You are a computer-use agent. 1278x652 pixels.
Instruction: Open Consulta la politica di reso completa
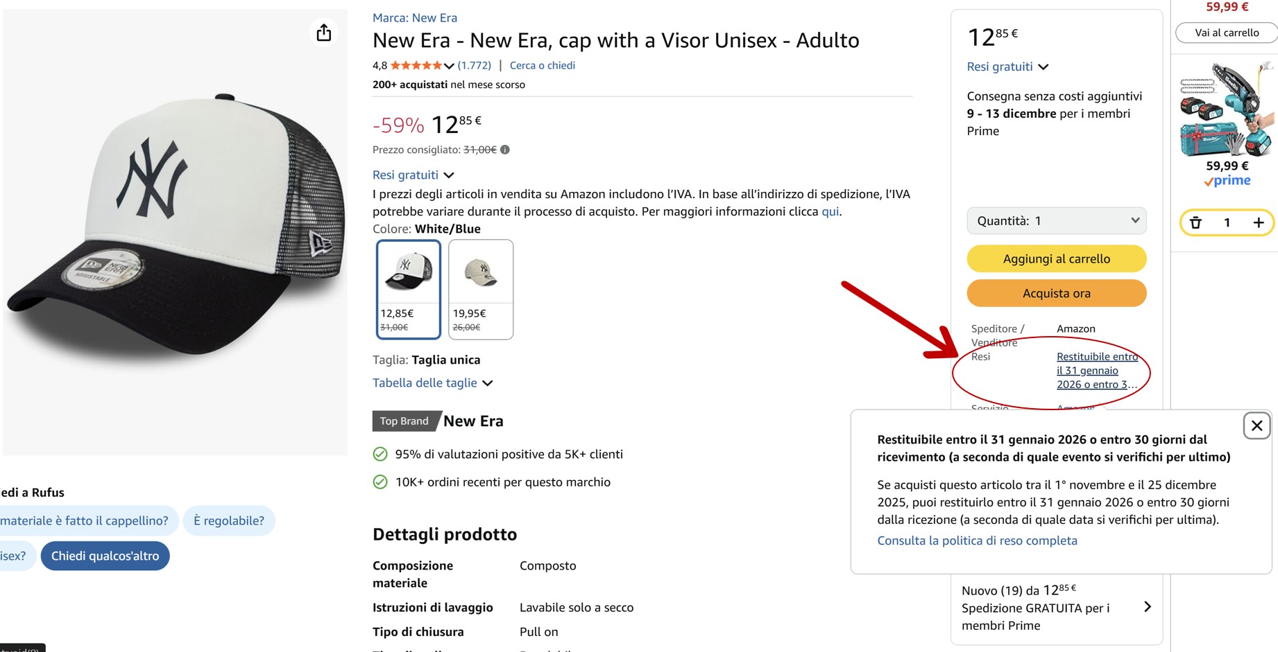[977, 540]
